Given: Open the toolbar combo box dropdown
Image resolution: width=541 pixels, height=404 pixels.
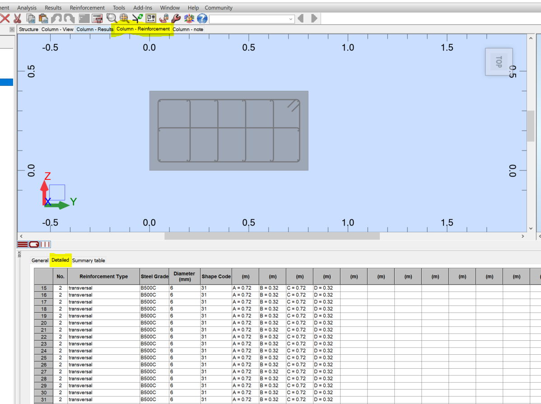Looking at the screenshot, I should (x=291, y=19).
